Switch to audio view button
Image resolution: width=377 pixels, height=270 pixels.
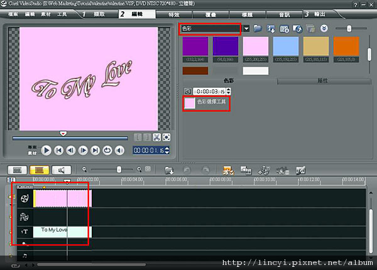tap(62, 170)
